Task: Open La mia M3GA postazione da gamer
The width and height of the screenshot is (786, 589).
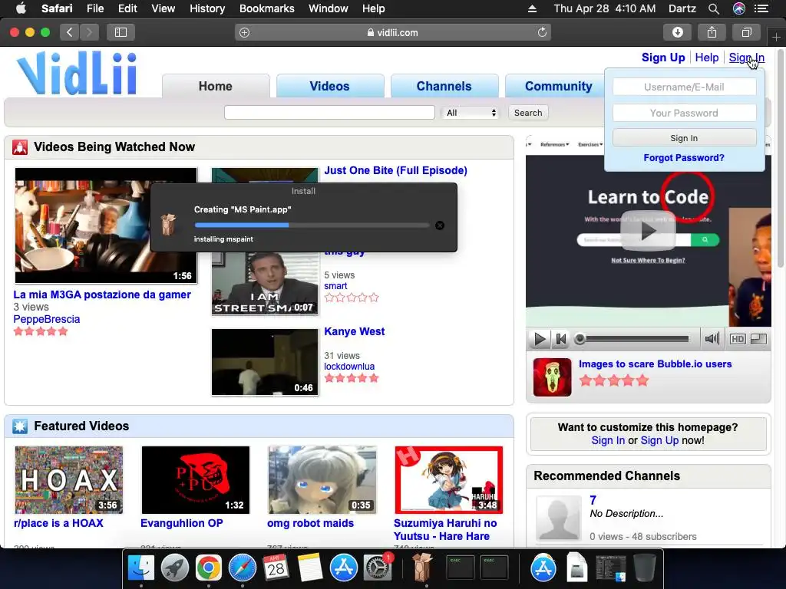Action: click(x=102, y=294)
